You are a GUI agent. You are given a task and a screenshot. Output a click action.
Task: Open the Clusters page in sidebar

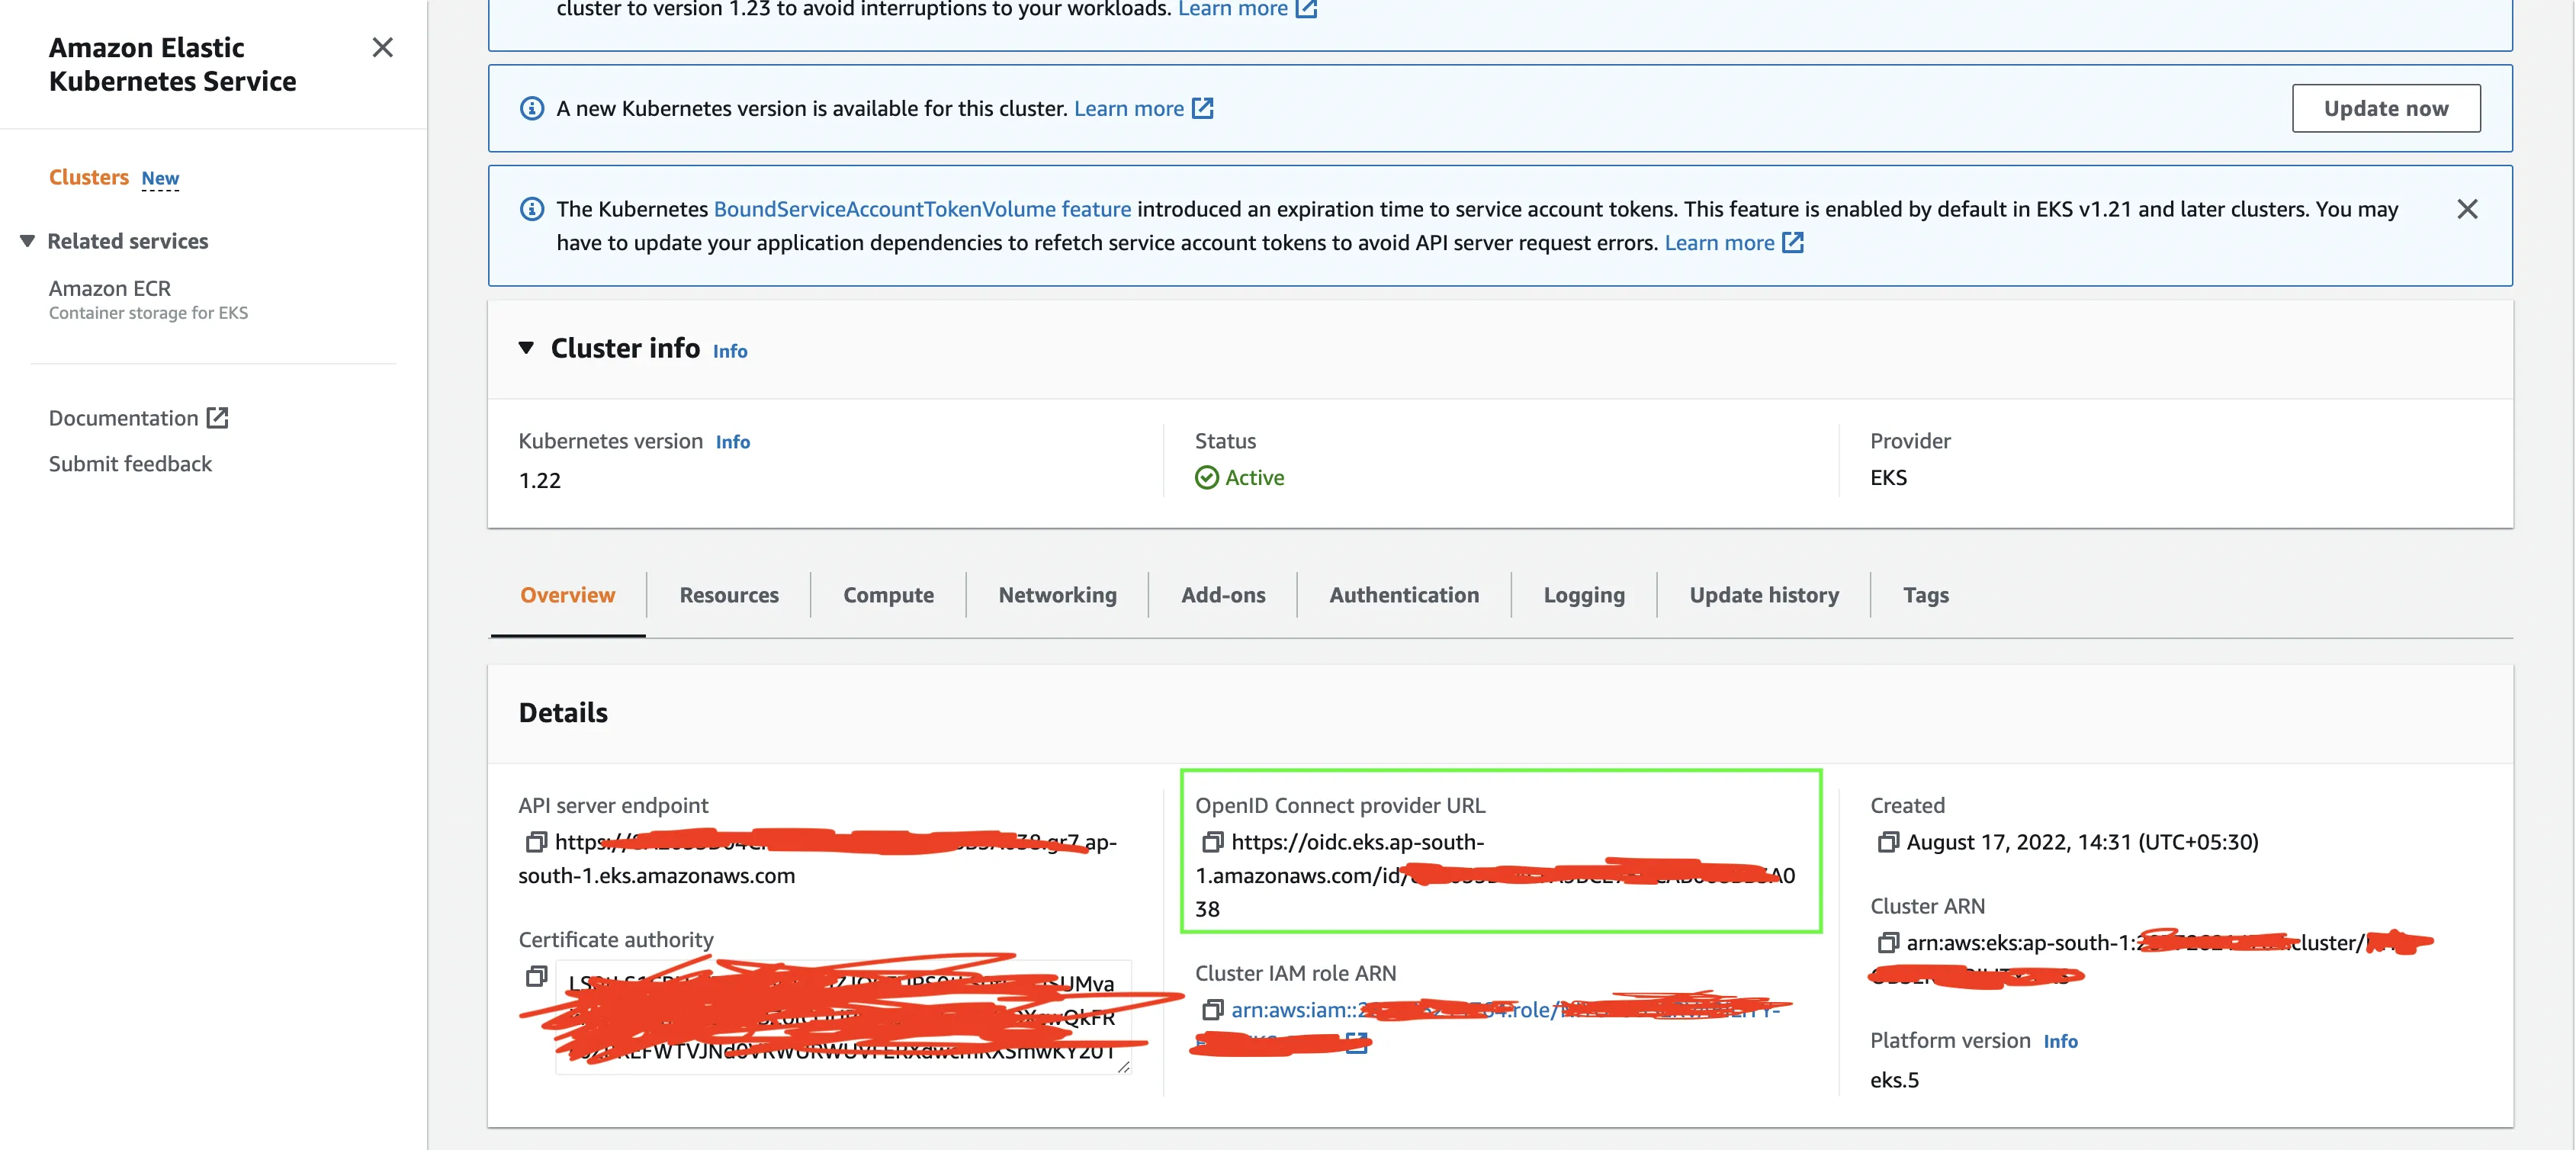point(89,177)
